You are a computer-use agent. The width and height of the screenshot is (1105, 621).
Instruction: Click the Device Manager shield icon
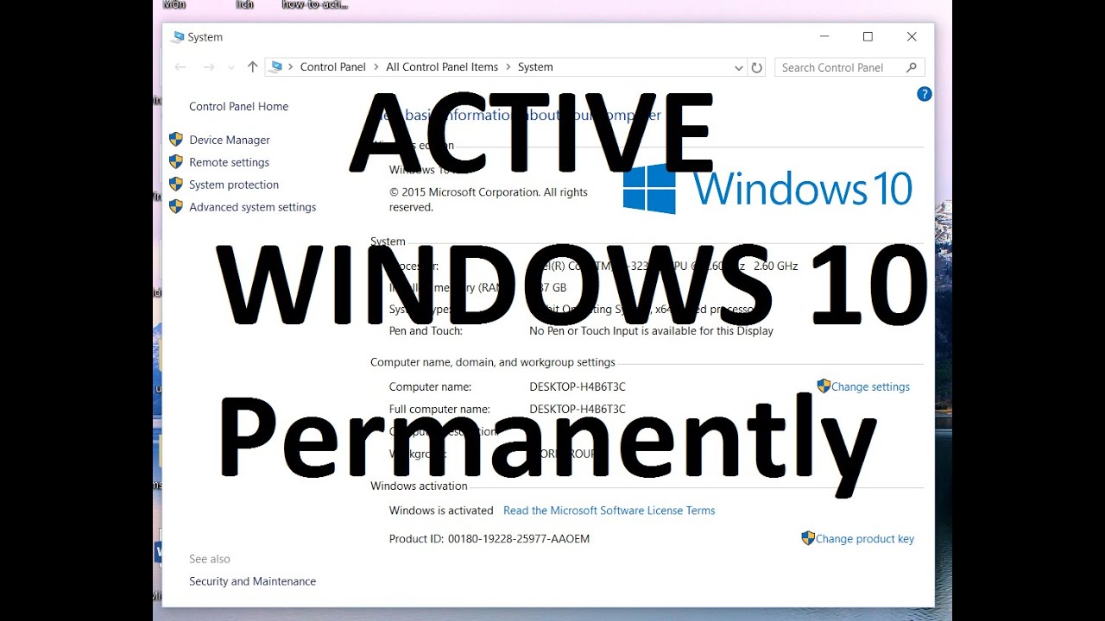coord(176,139)
